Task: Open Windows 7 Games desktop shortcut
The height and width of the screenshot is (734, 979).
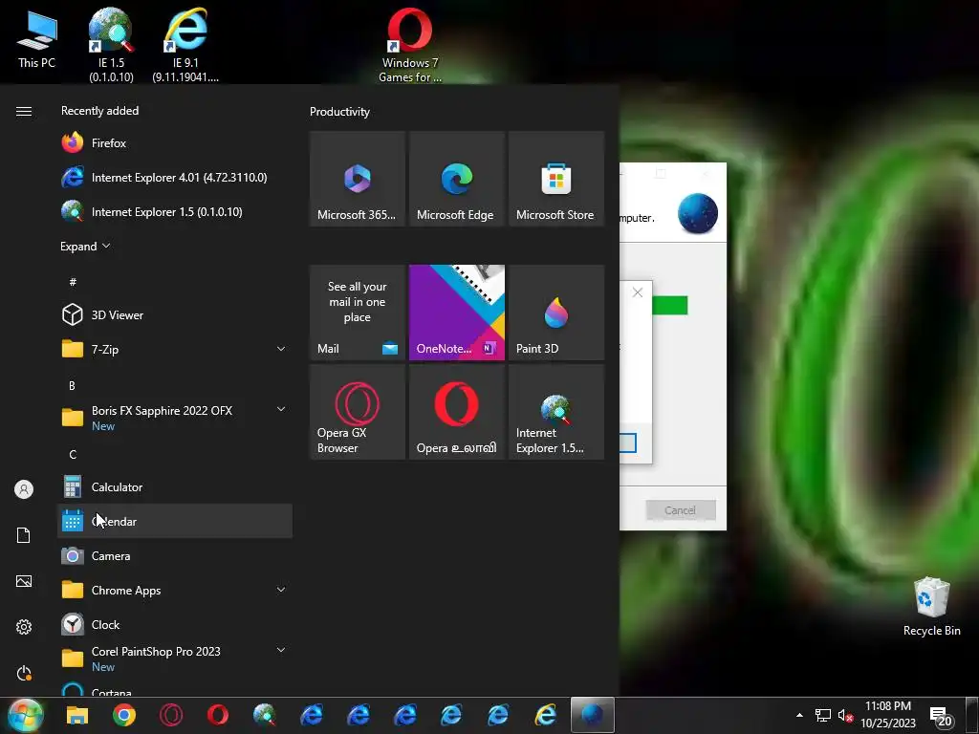Action: pyautogui.click(x=409, y=45)
